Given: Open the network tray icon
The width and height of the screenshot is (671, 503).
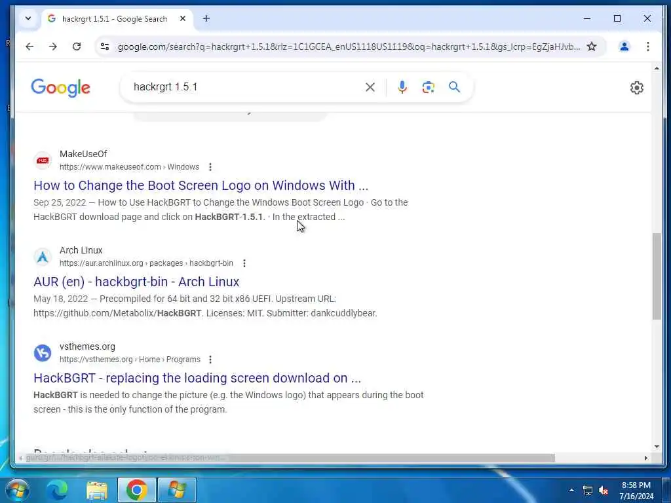Looking at the screenshot, I should 588,490.
